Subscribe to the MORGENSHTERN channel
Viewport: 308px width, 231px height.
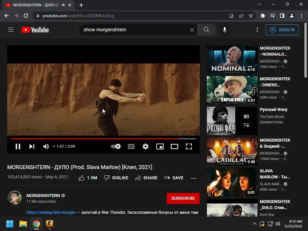[183, 198]
